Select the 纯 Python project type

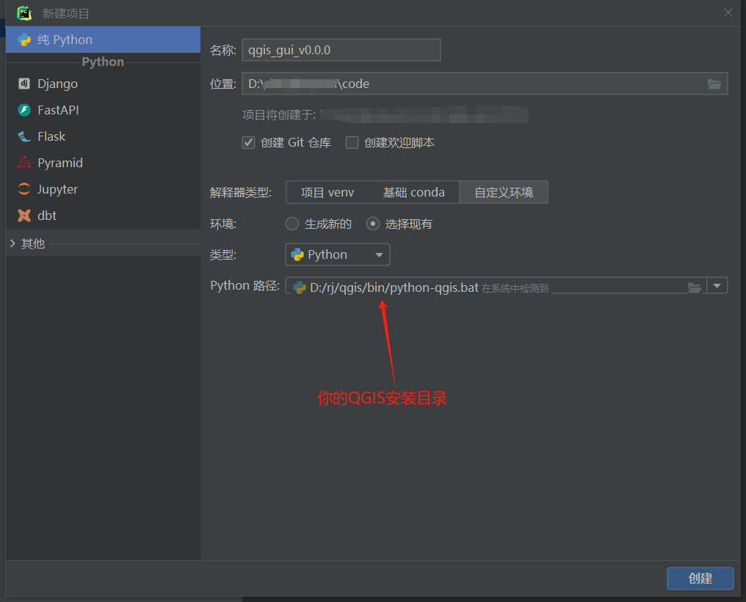103,40
